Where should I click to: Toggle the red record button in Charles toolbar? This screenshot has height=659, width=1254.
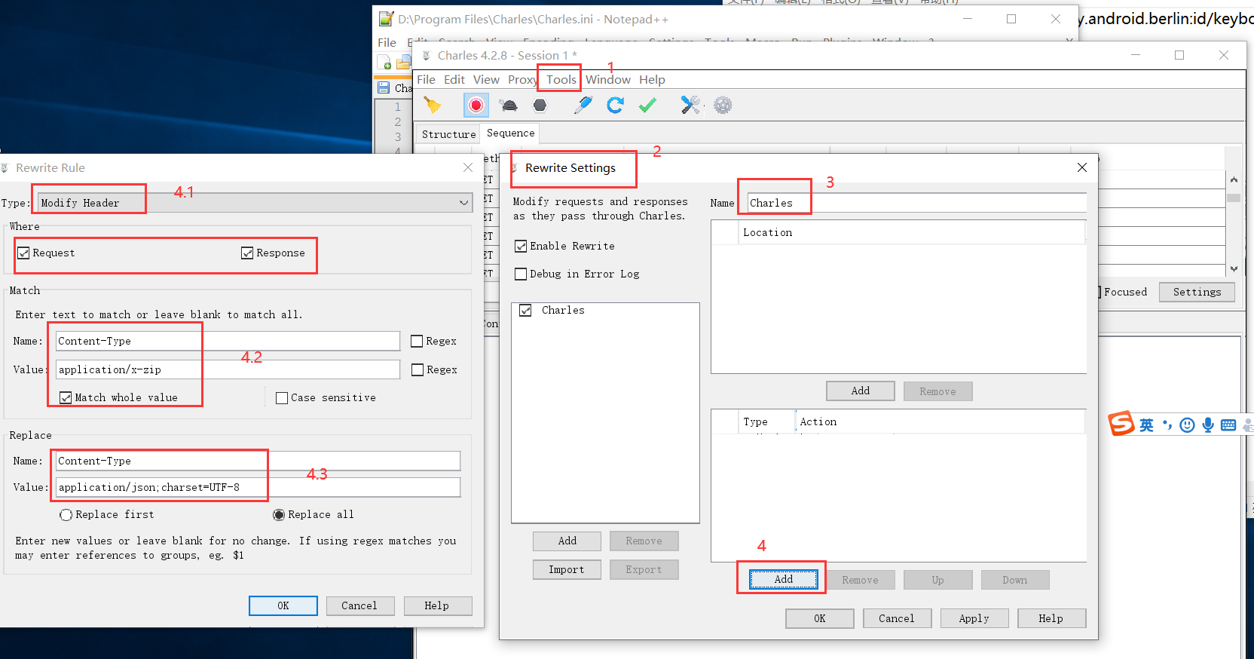476,105
